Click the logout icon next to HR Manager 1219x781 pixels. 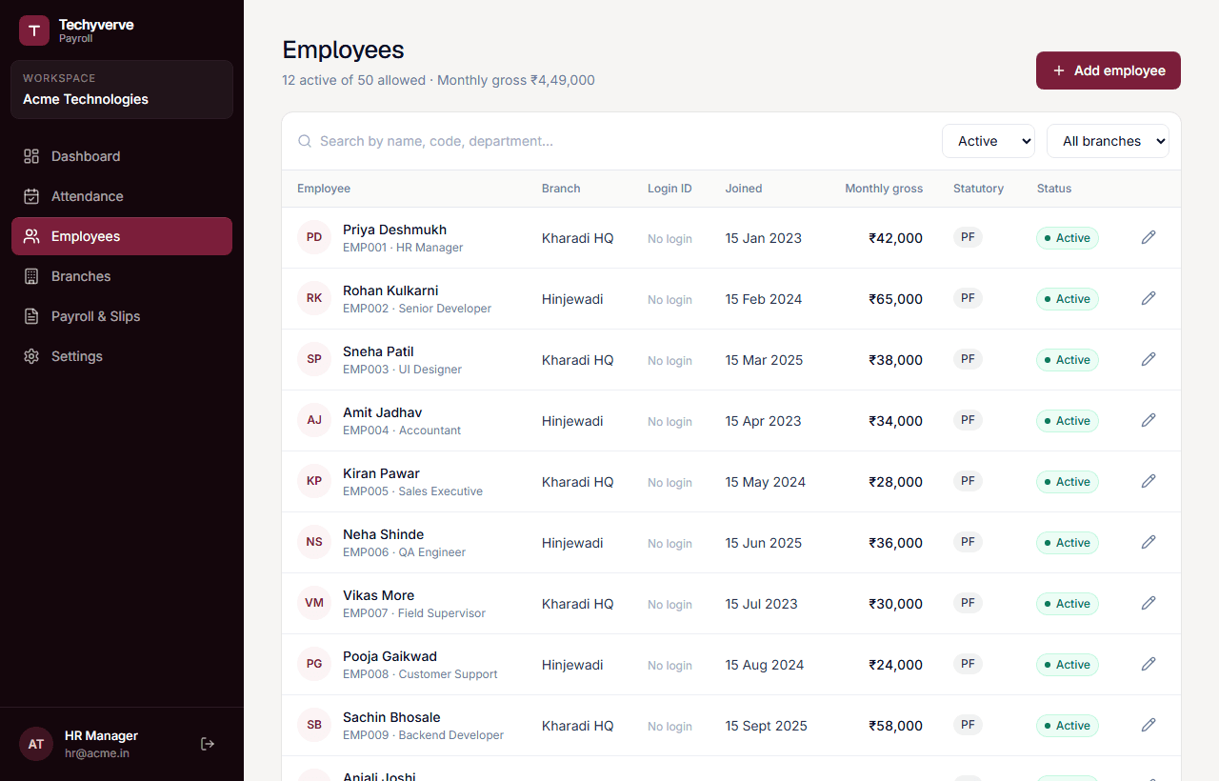(x=208, y=744)
